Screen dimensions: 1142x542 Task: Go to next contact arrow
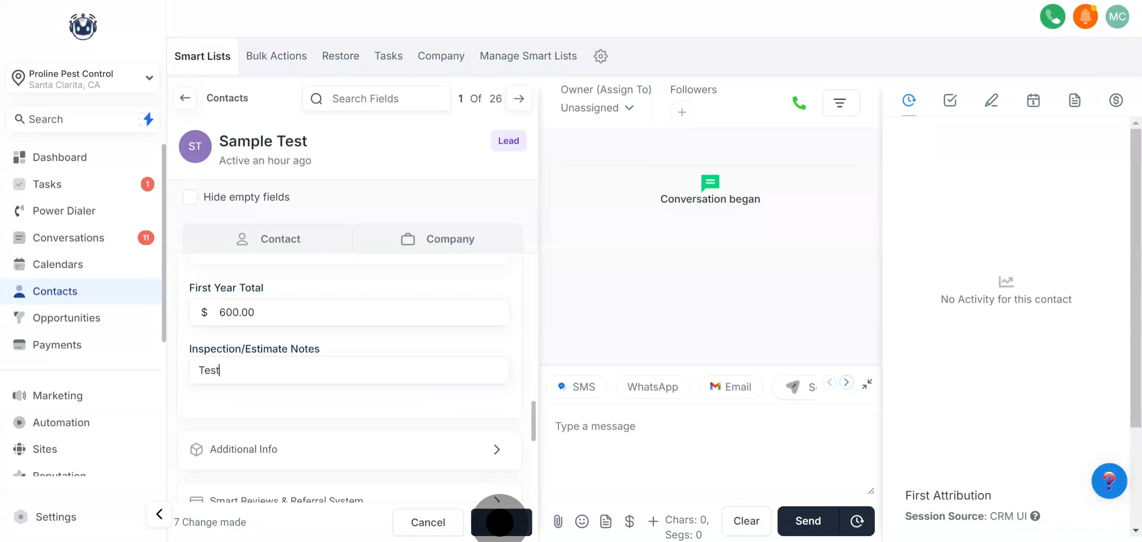click(519, 99)
